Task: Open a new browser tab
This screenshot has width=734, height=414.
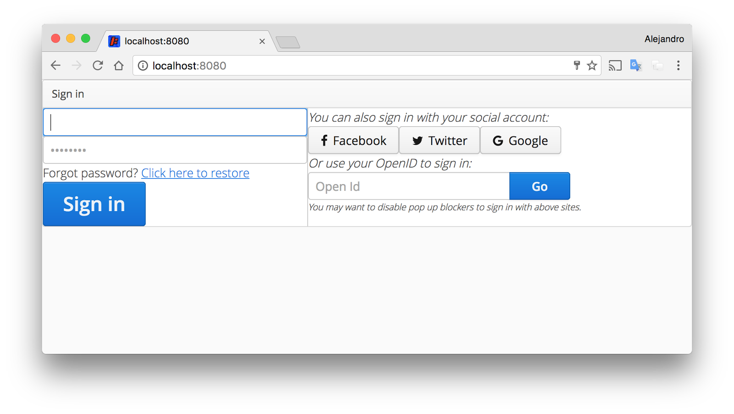Action: (288, 42)
